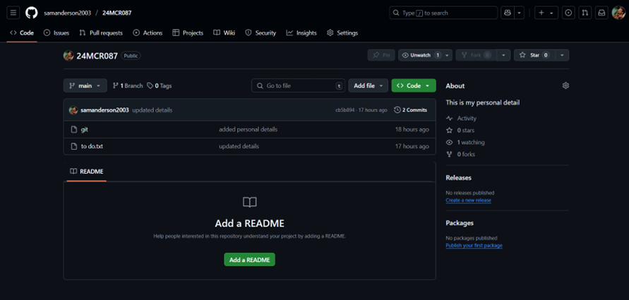Open commit hash cb5b894
Image resolution: width=629 pixels, height=300 pixels.
click(x=345, y=110)
